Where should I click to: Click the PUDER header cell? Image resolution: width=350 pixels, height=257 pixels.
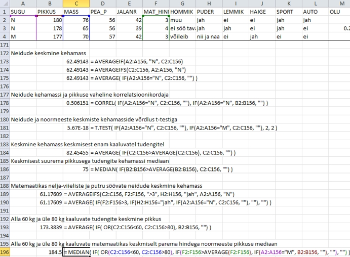(209, 12)
